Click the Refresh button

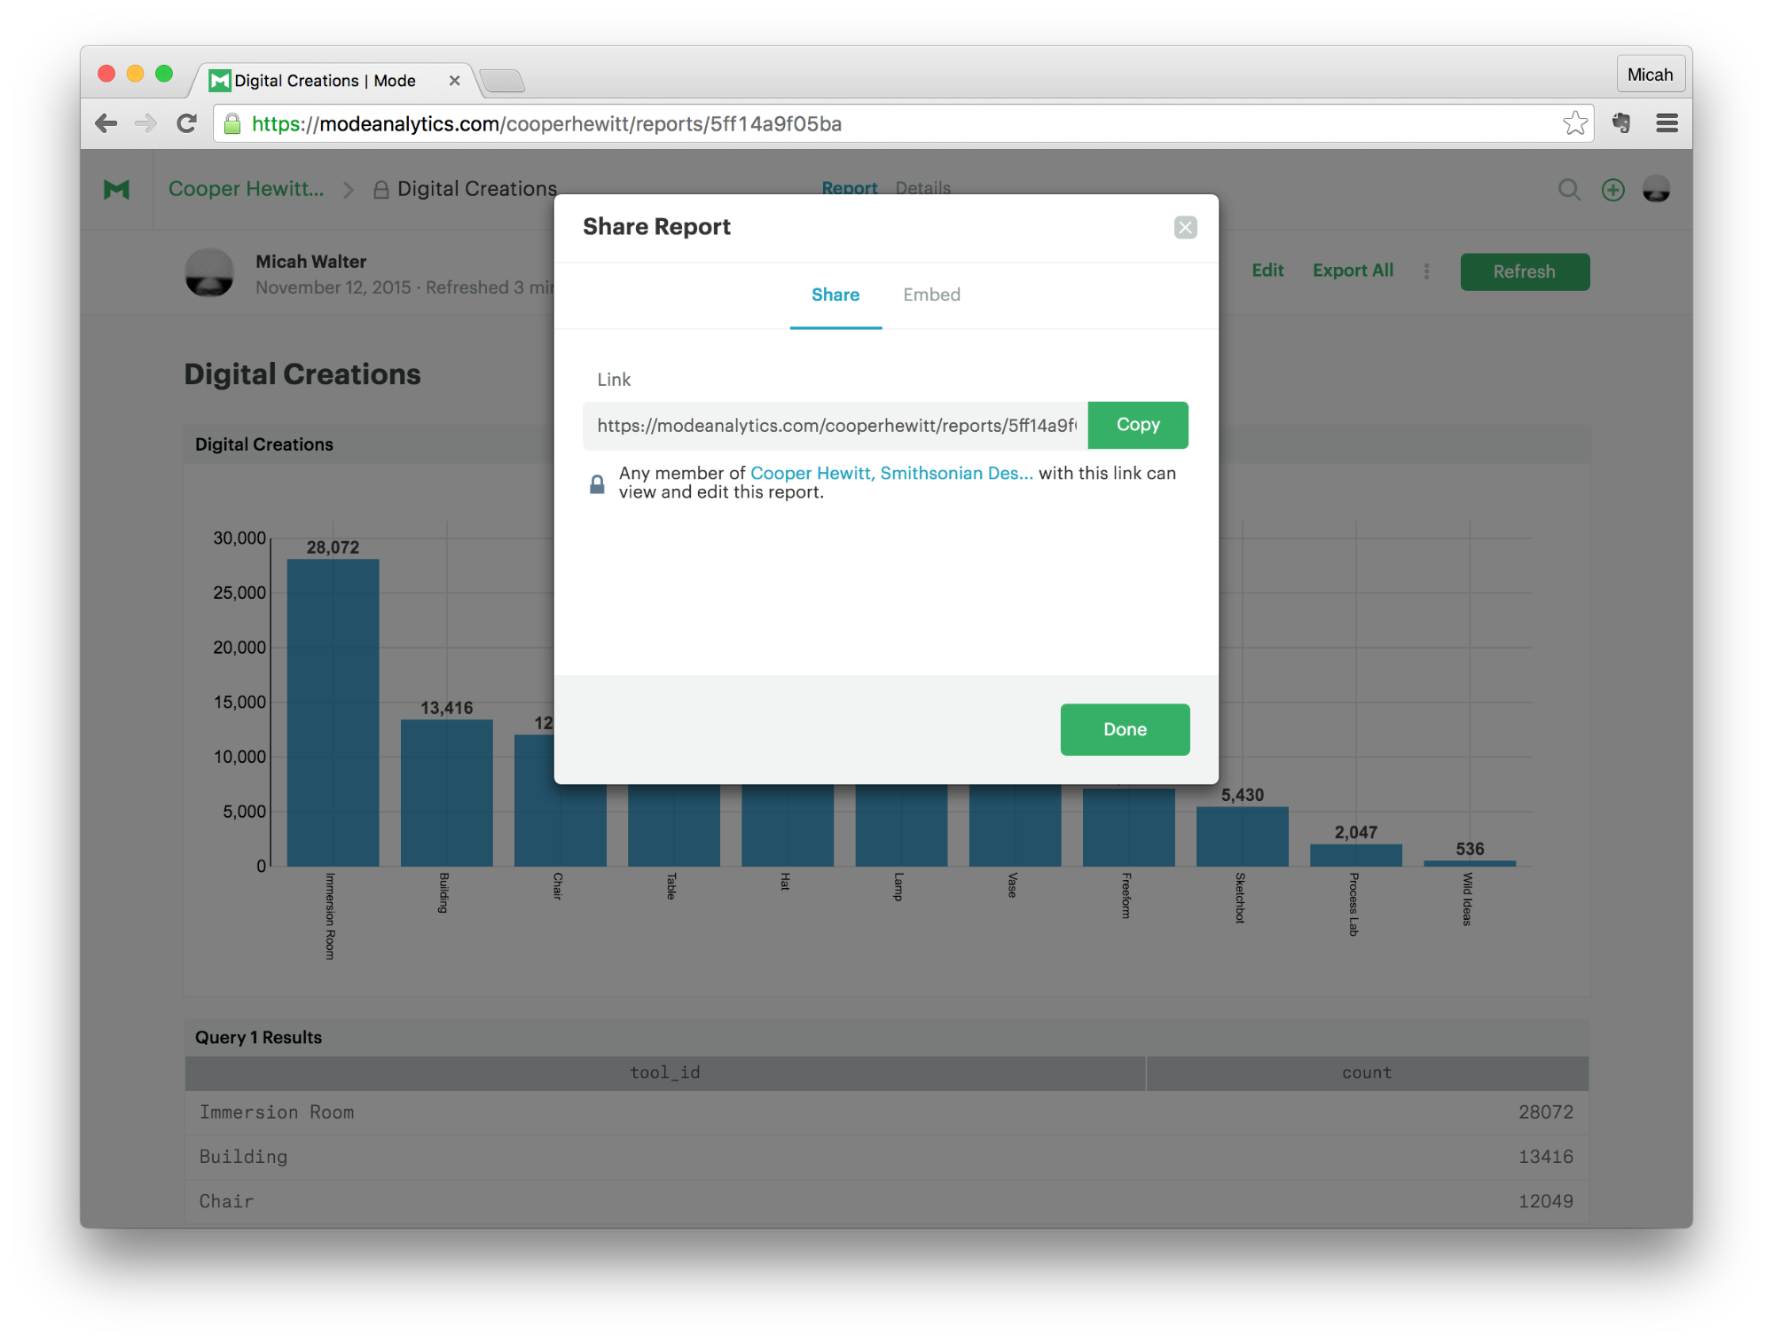click(1525, 271)
